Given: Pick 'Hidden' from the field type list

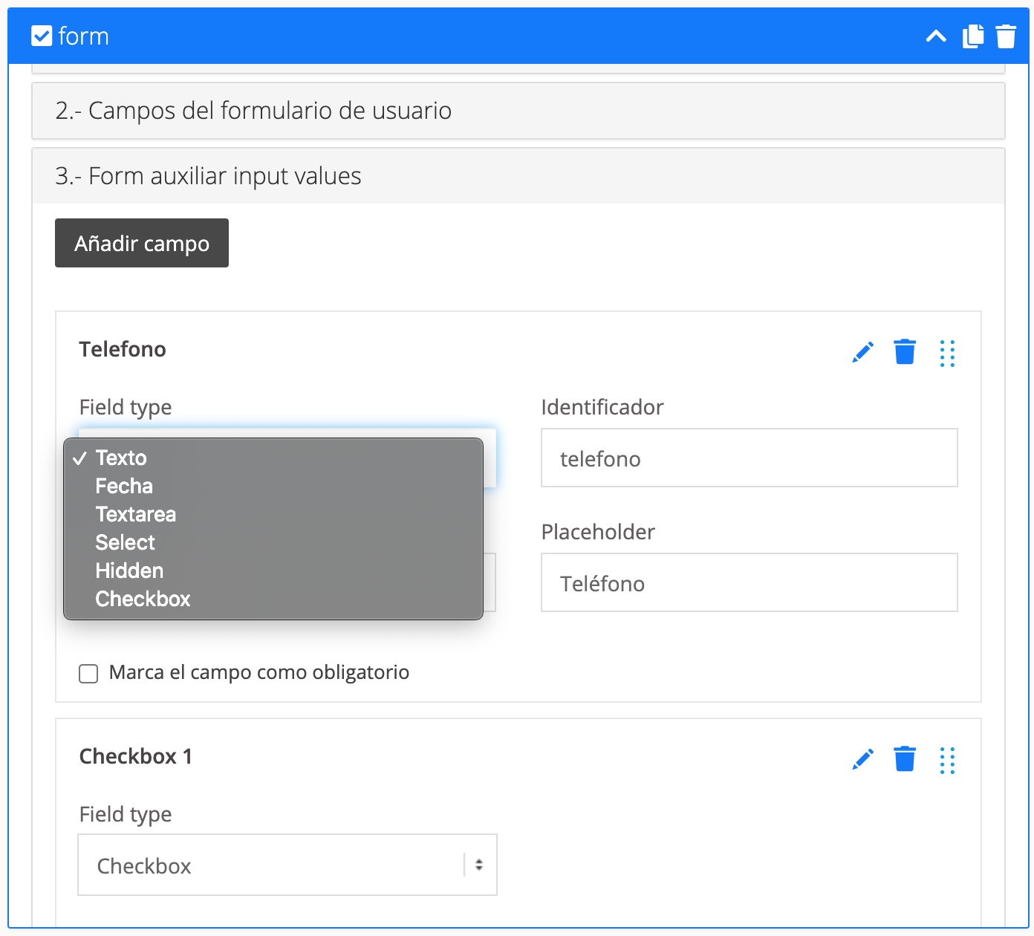Looking at the screenshot, I should pyautogui.click(x=129, y=571).
